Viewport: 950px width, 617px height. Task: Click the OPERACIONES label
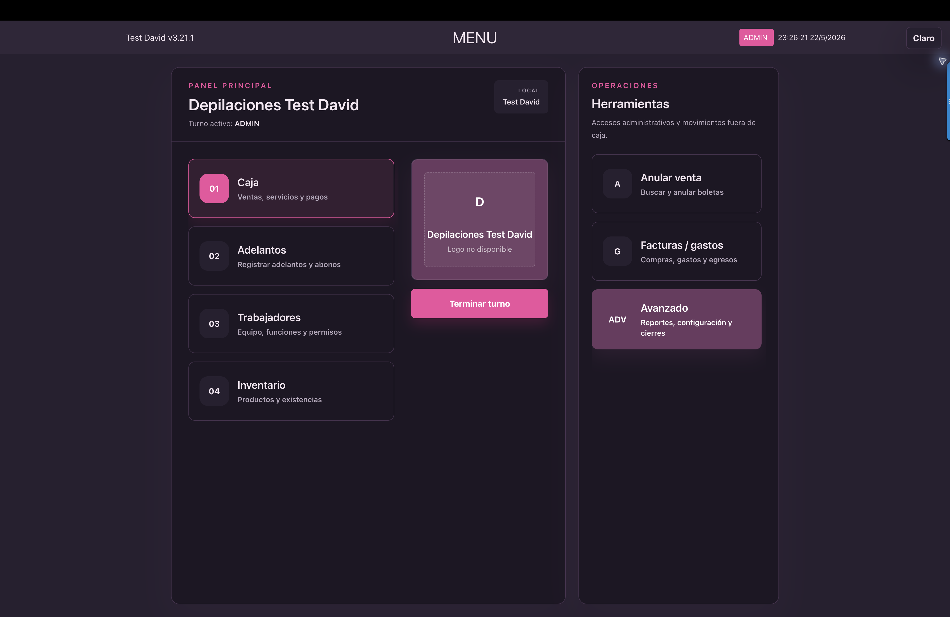coord(625,86)
